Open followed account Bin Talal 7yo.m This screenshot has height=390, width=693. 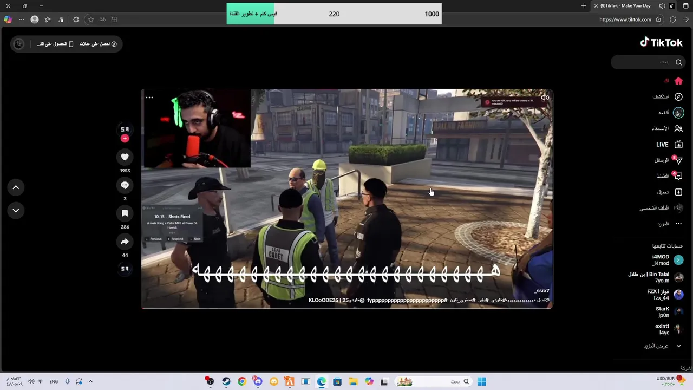[656, 277]
